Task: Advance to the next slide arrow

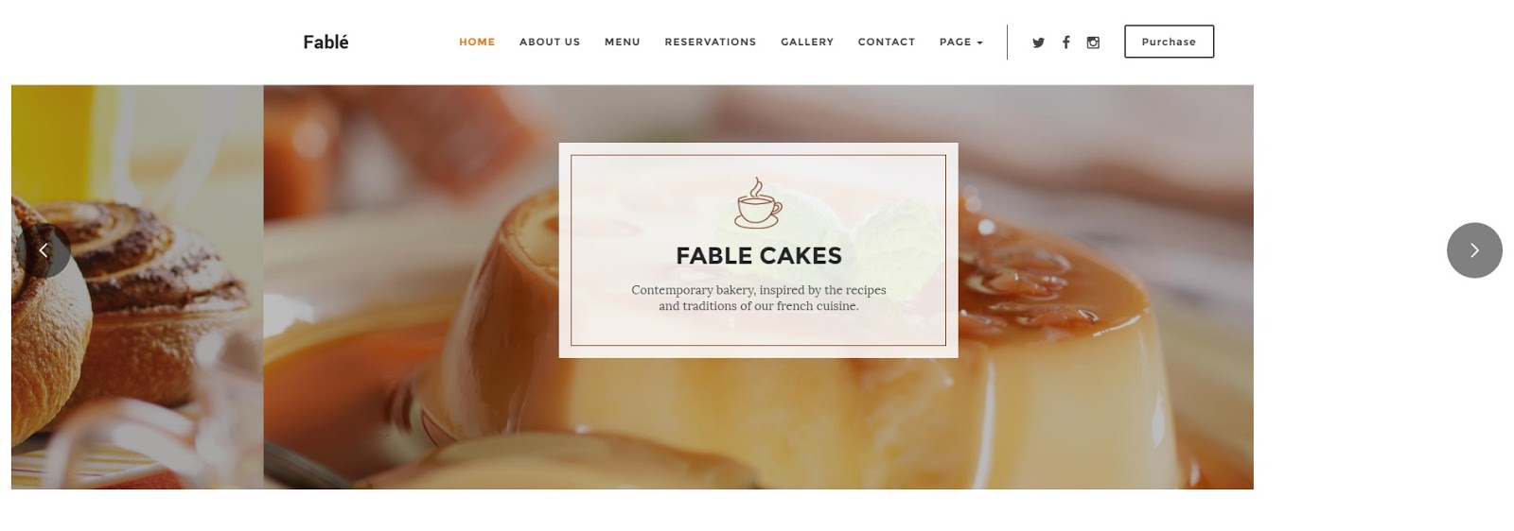Action: [1474, 250]
